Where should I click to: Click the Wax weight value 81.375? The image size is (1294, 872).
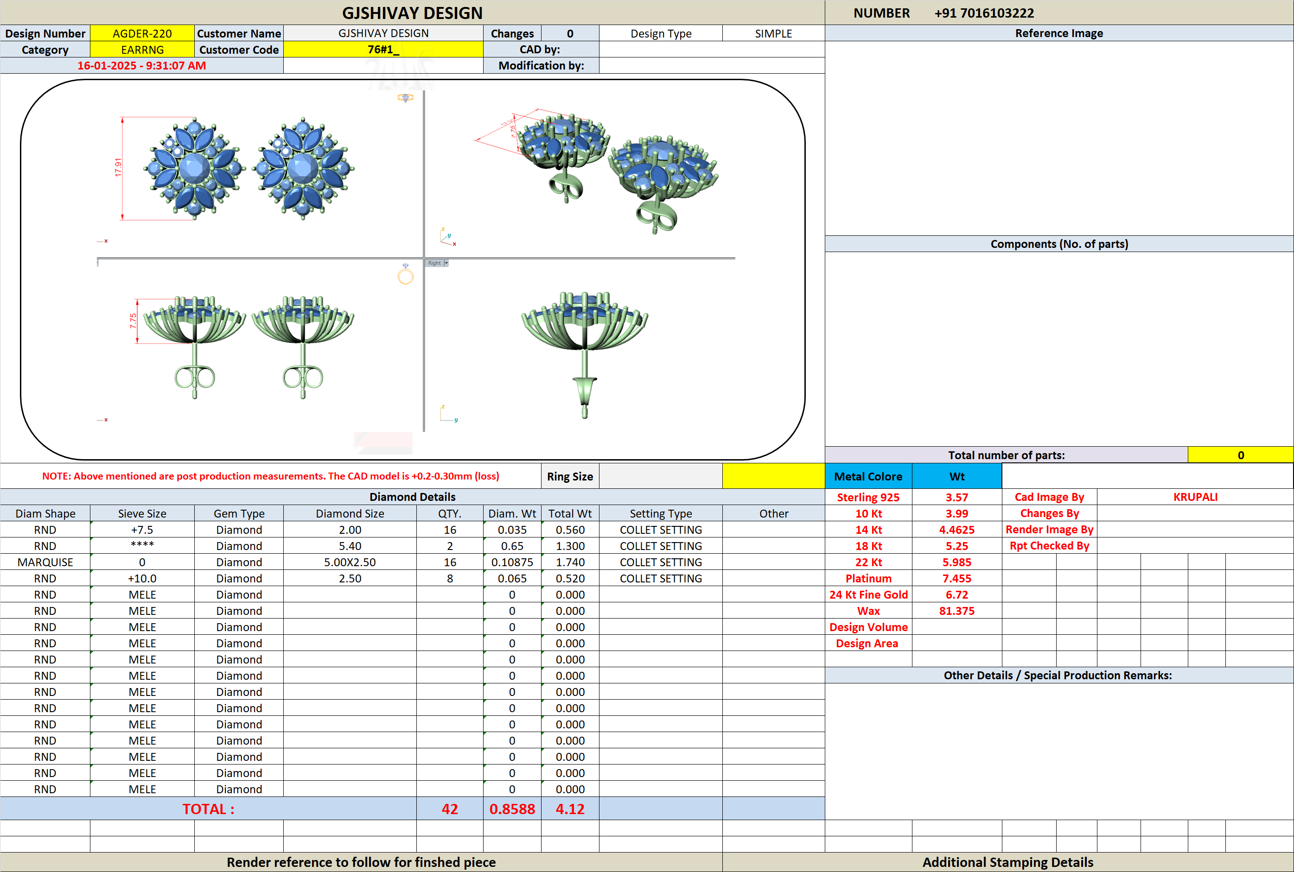pyautogui.click(x=957, y=610)
